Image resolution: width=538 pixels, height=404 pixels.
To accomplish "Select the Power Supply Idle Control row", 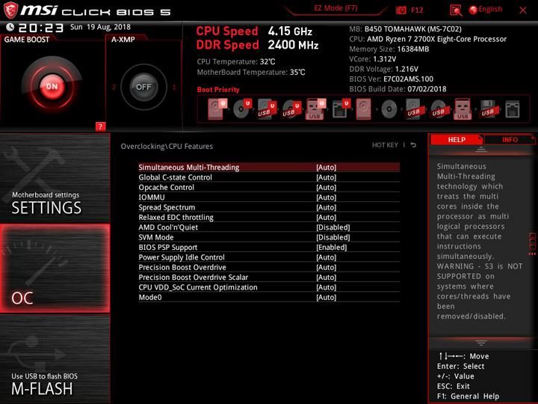I will pyautogui.click(x=269, y=257).
